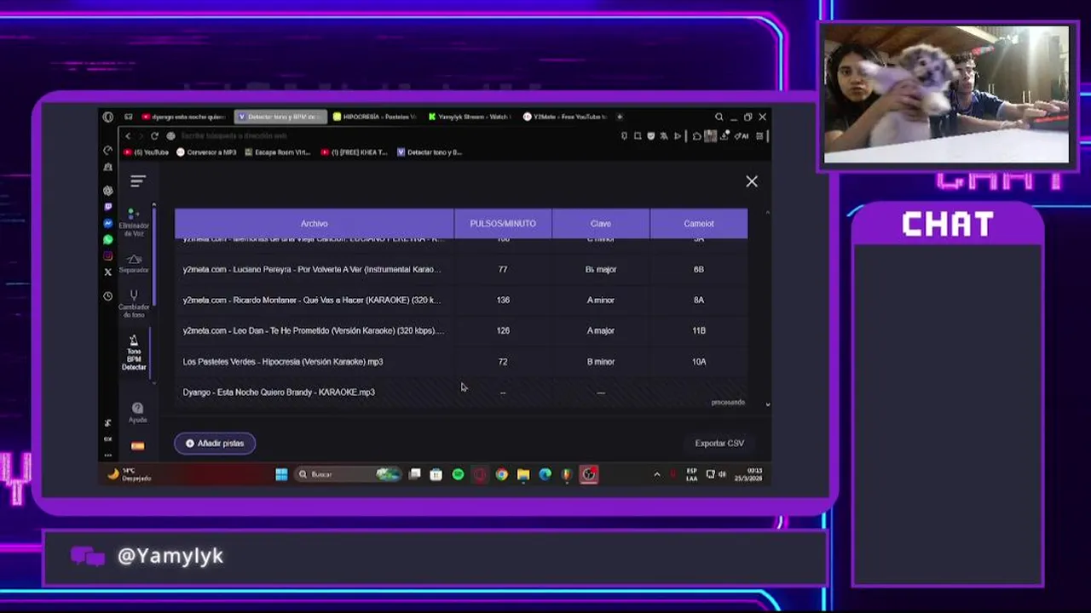This screenshot has height=613, width=1091.
Task: Open a new browser tab
Action: coord(620,117)
